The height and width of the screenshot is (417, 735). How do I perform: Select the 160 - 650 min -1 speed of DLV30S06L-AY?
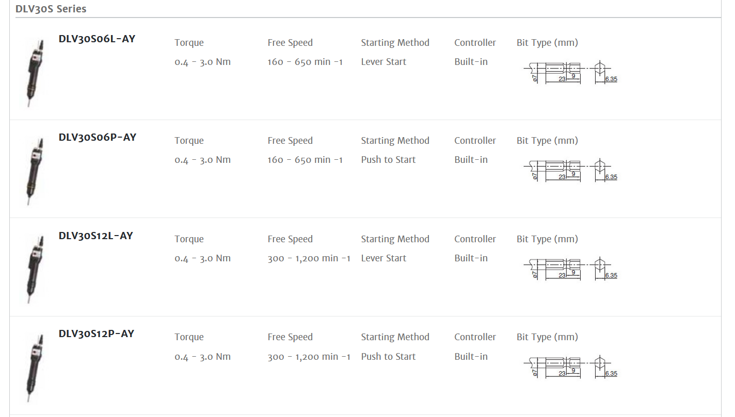[305, 62]
